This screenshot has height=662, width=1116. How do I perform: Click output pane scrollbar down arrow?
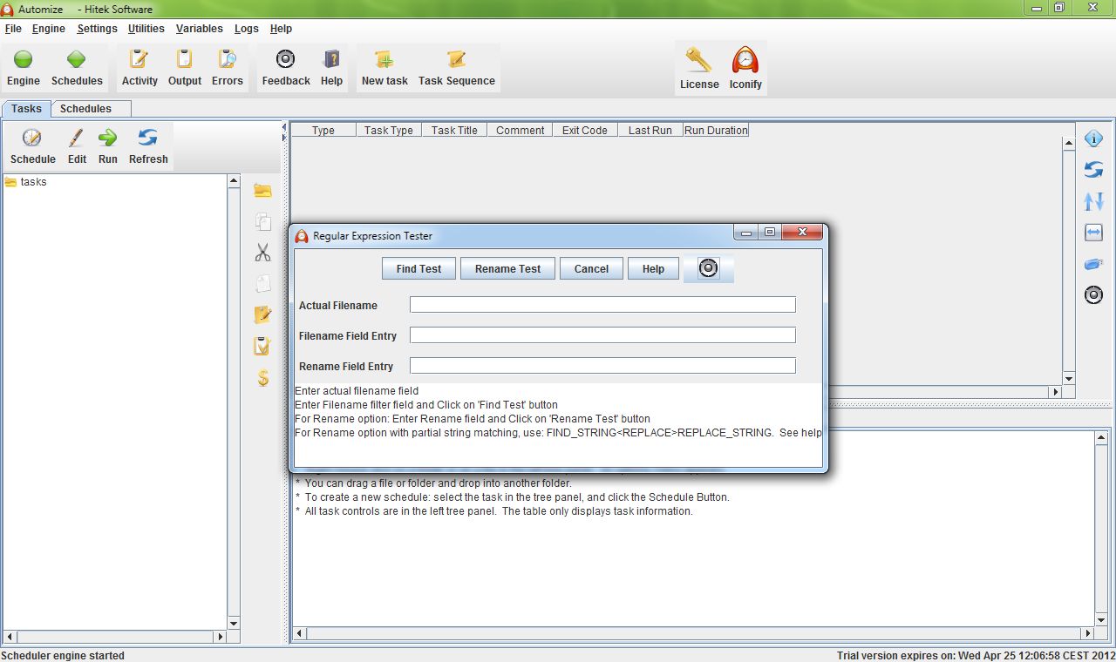1101,621
